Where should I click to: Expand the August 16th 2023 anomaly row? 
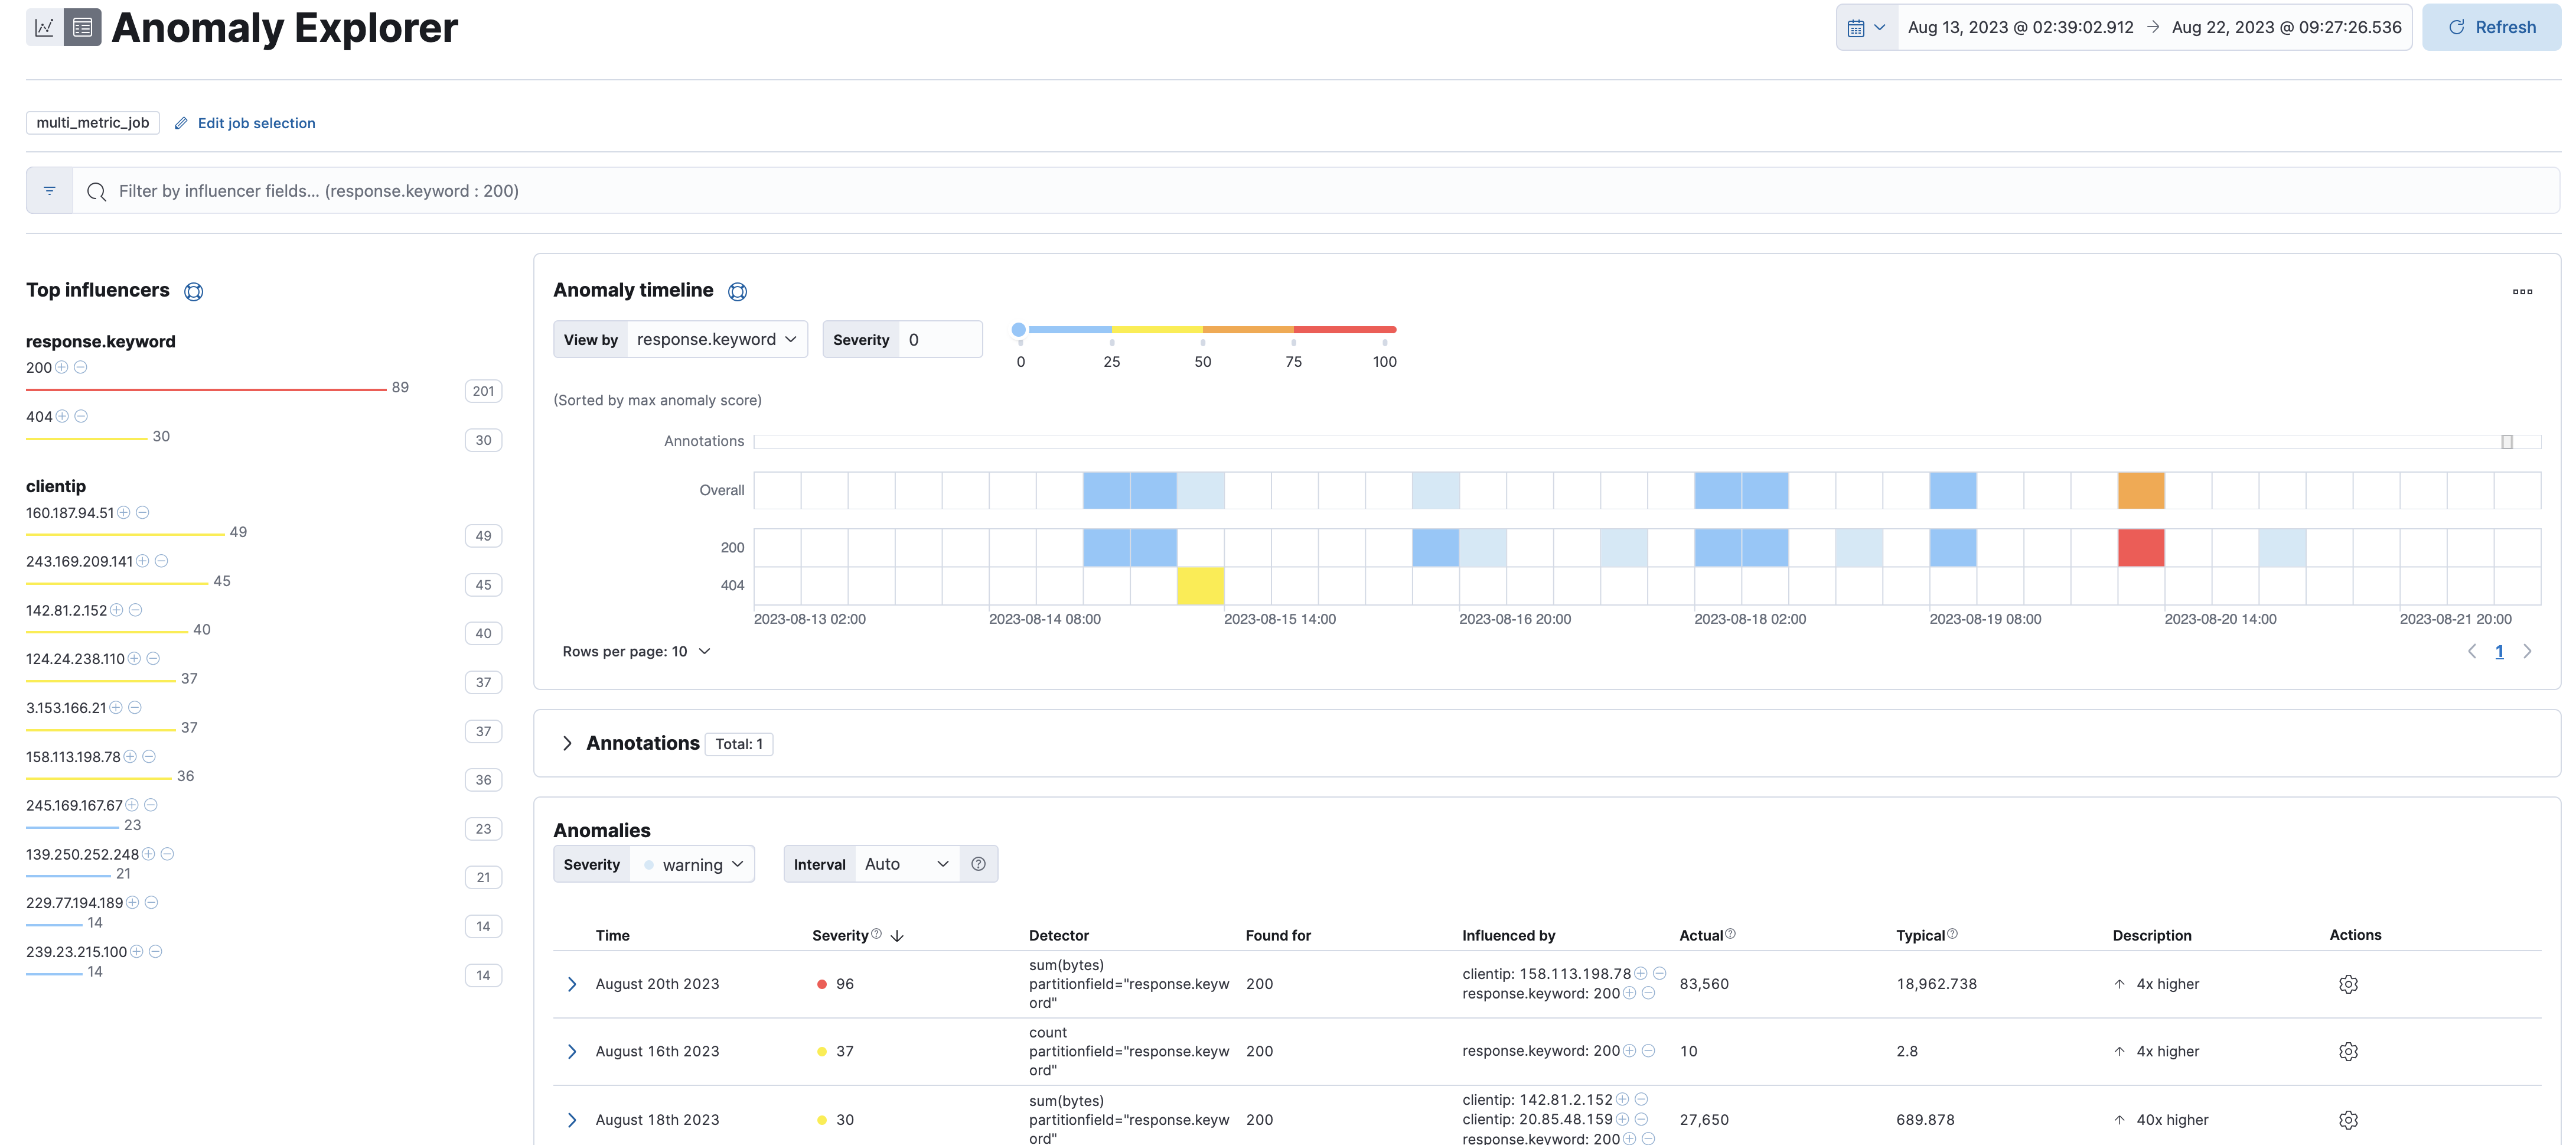click(572, 1051)
